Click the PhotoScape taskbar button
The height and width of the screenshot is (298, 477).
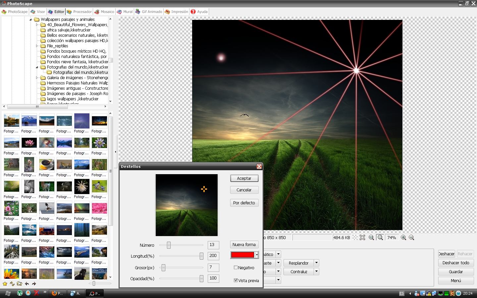tap(95, 293)
